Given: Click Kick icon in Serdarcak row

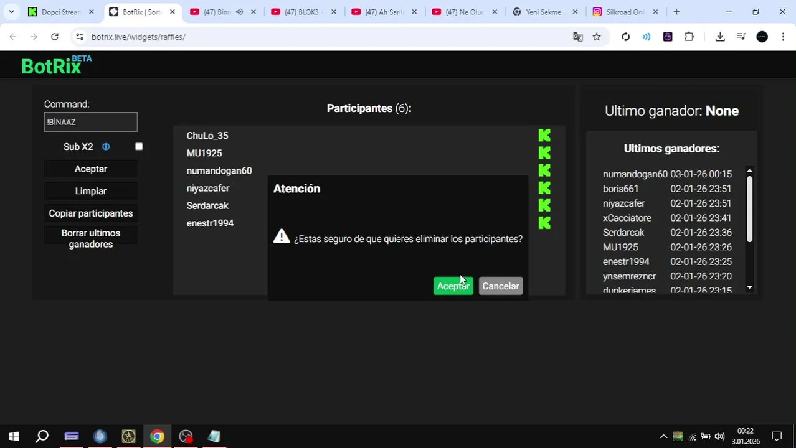Looking at the screenshot, I should point(544,205).
